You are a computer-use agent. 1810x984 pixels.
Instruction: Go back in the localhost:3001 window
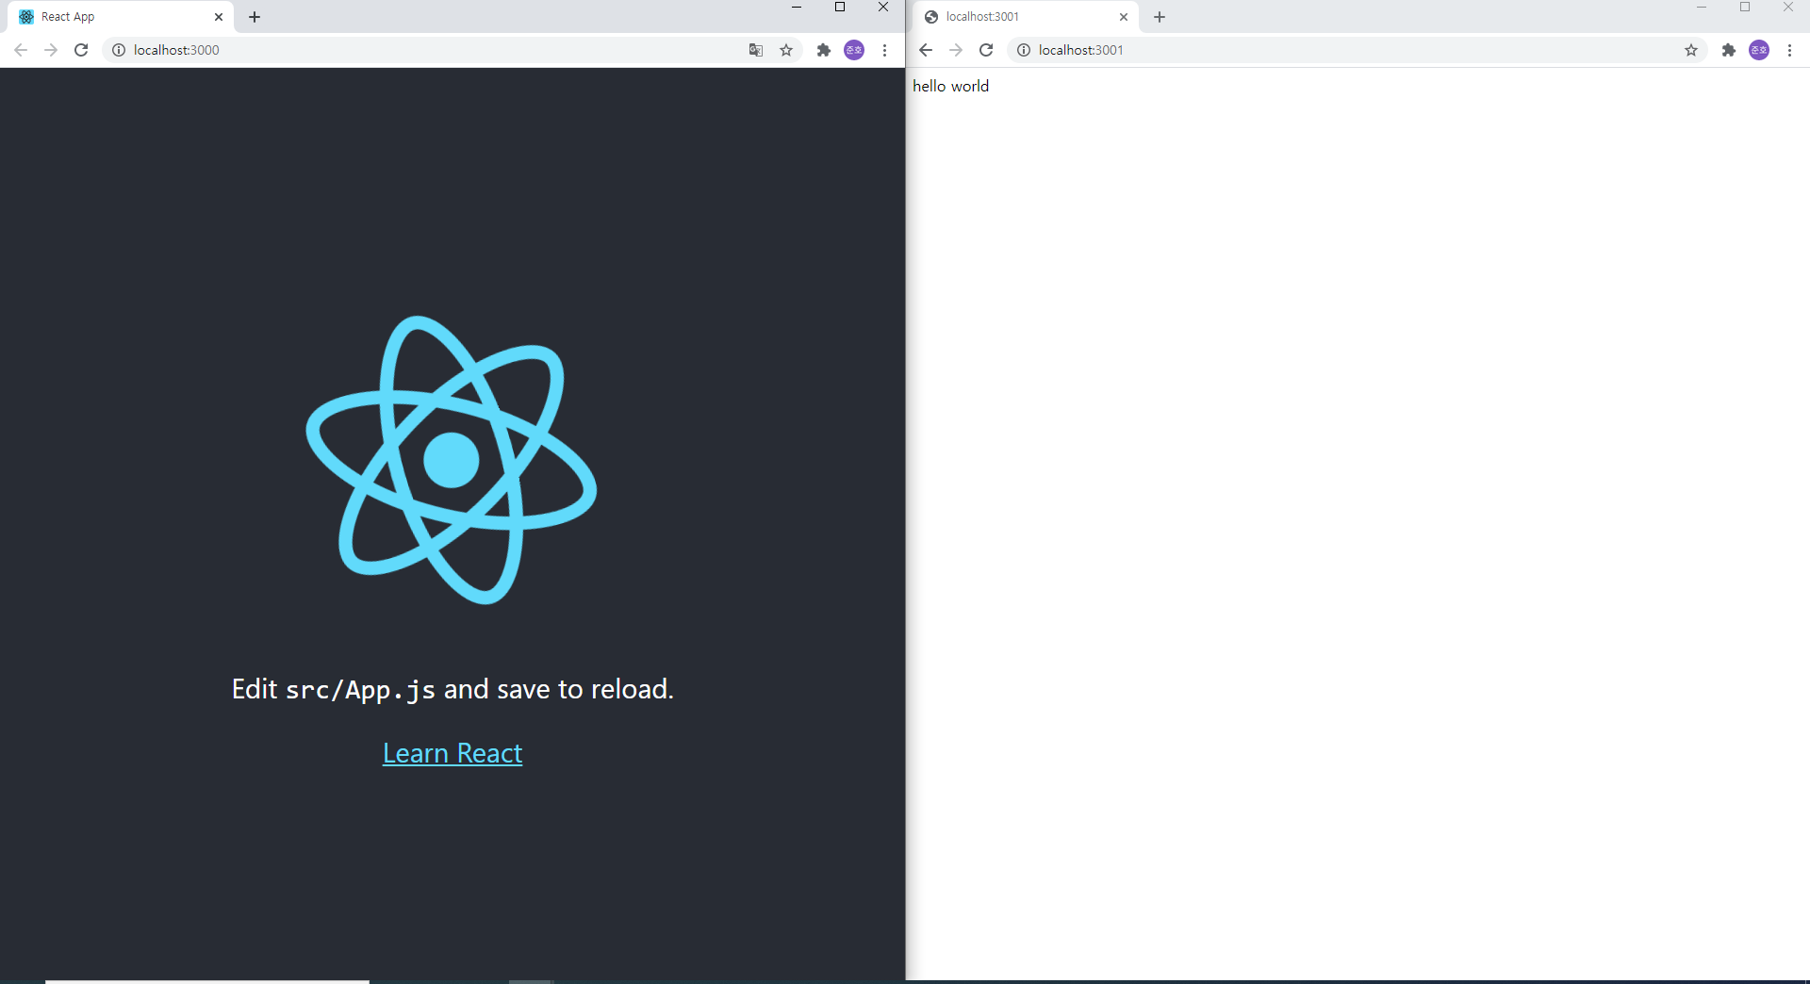(926, 50)
